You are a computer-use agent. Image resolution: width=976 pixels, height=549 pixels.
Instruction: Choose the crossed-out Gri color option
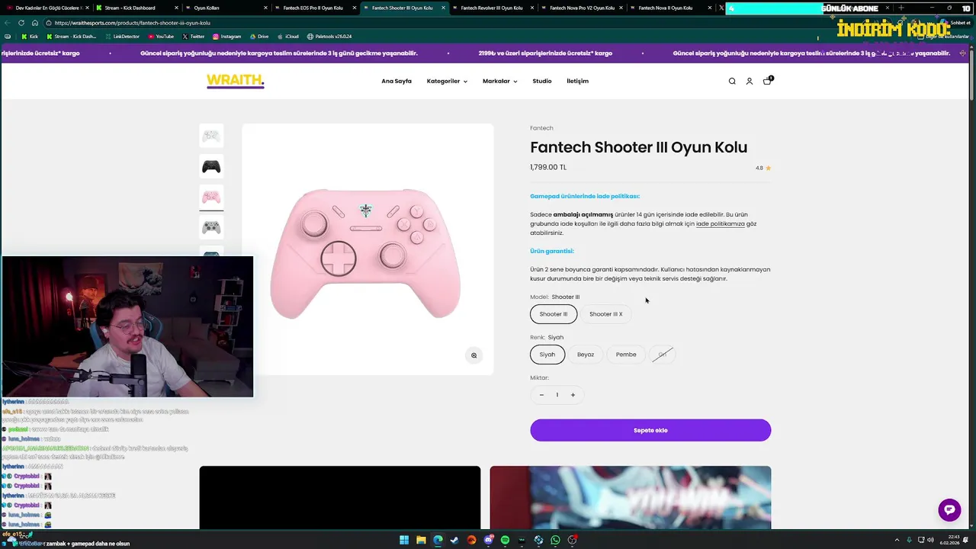663,355
